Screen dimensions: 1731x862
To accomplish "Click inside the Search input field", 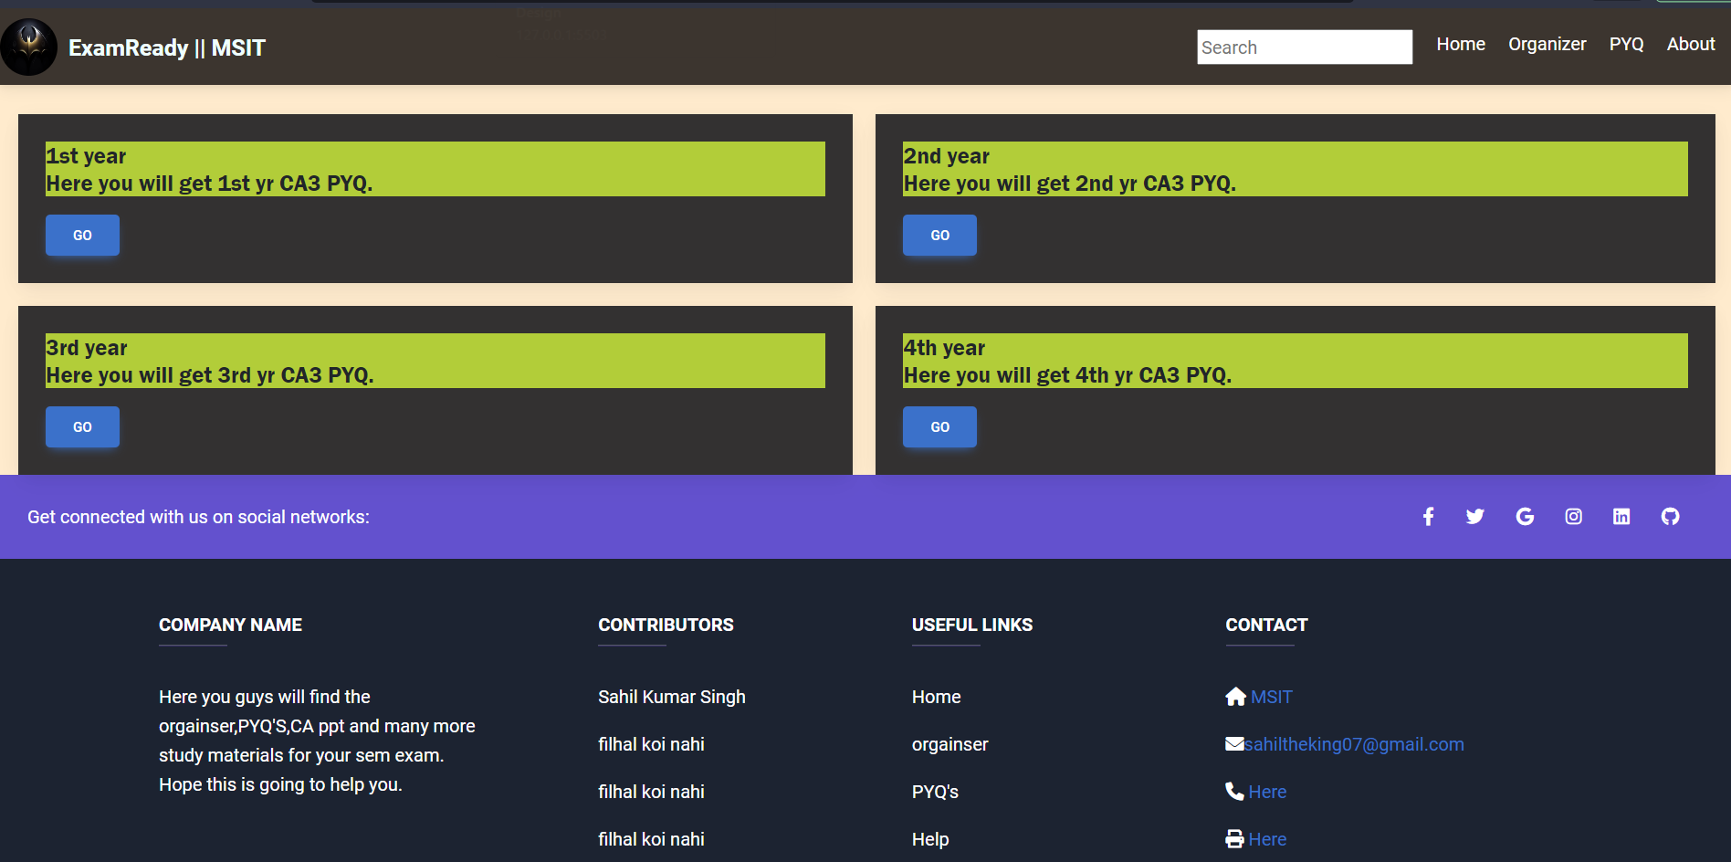I will click(1304, 47).
